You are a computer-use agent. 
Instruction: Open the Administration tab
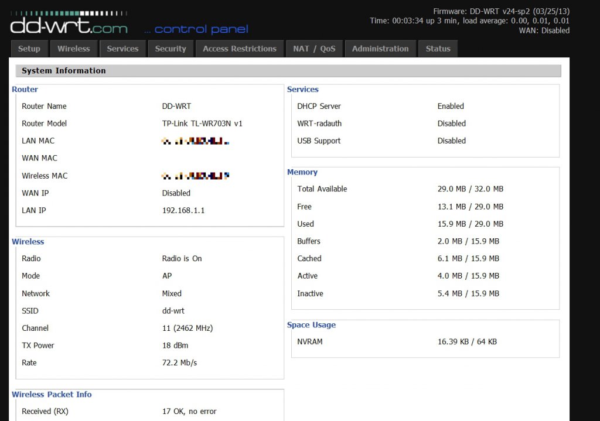pos(380,49)
